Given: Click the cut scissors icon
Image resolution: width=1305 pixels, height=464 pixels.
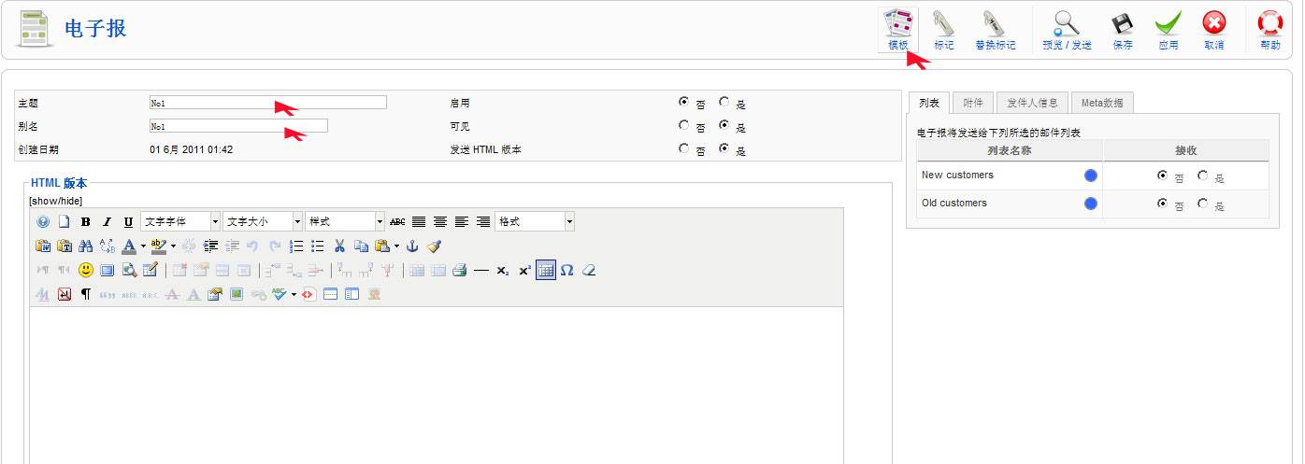Looking at the screenshot, I should point(339,246).
